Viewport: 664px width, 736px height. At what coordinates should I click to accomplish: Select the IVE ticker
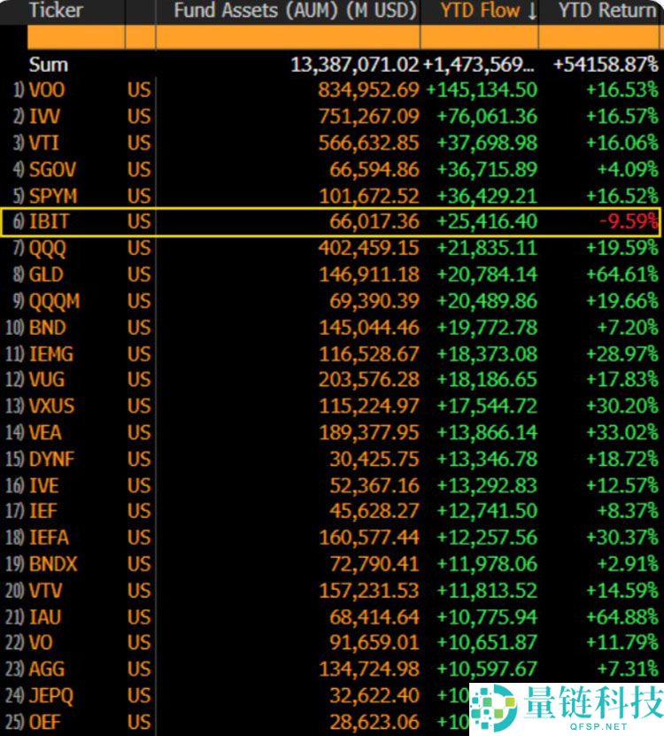click(44, 485)
